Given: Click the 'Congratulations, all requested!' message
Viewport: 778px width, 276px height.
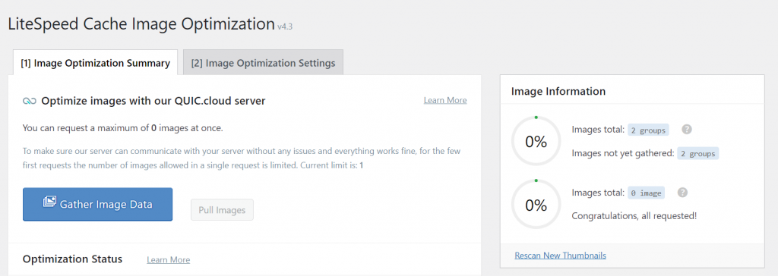Looking at the screenshot, I should pyautogui.click(x=634, y=216).
